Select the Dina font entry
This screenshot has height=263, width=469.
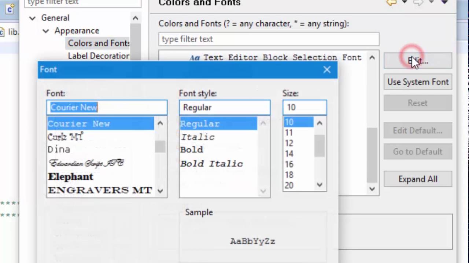point(59,149)
